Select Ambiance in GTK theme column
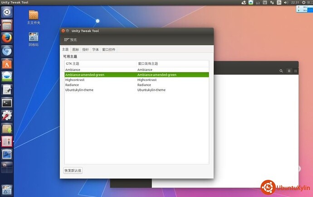The width and height of the screenshot is (313, 197). (73, 70)
